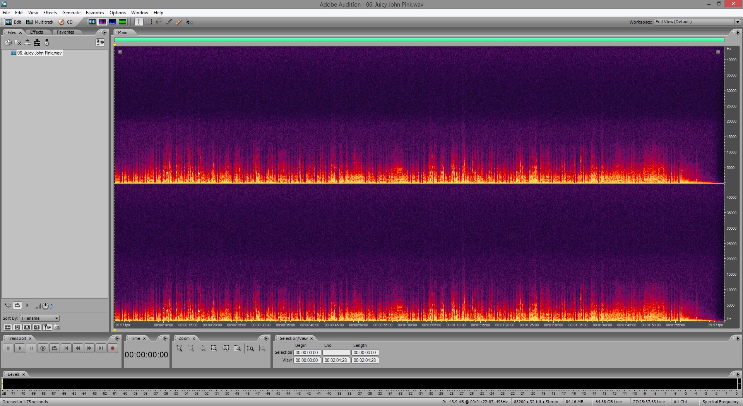The image size is (743, 406).
Task: Toggle Files panel show options button
Action: pyautogui.click(x=100, y=42)
